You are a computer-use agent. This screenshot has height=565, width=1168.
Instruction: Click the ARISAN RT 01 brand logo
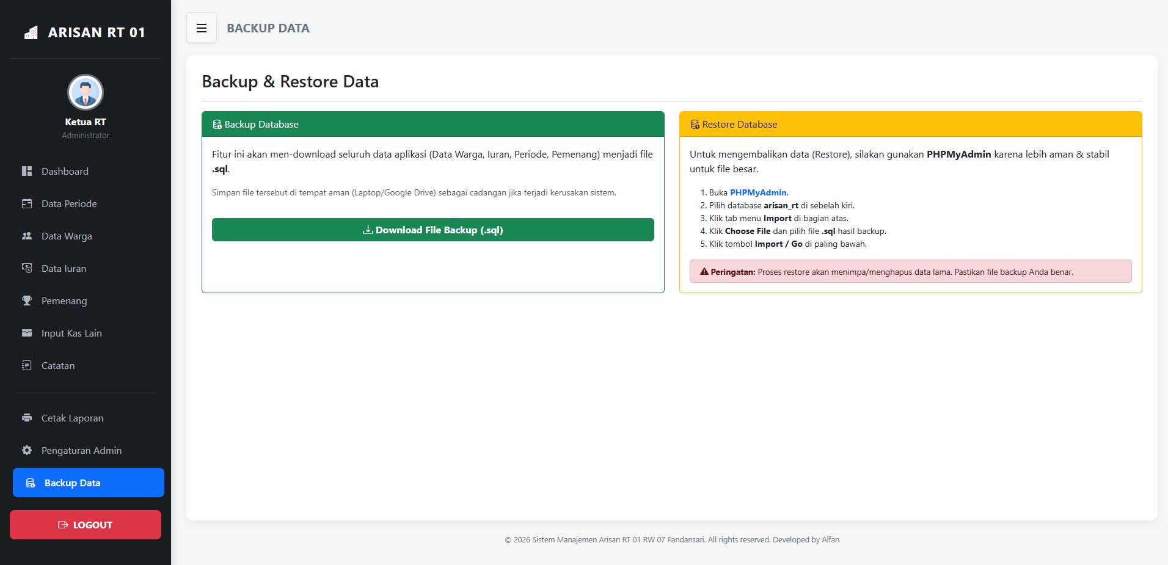(x=85, y=32)
